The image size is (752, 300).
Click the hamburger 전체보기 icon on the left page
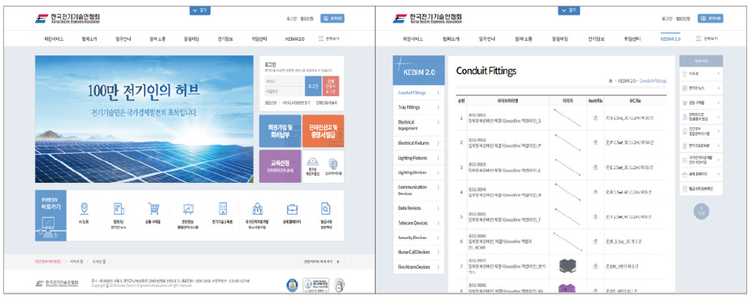(x=321, y=39)
